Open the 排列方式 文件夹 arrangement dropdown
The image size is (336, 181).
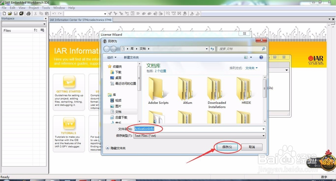point(252,68)
